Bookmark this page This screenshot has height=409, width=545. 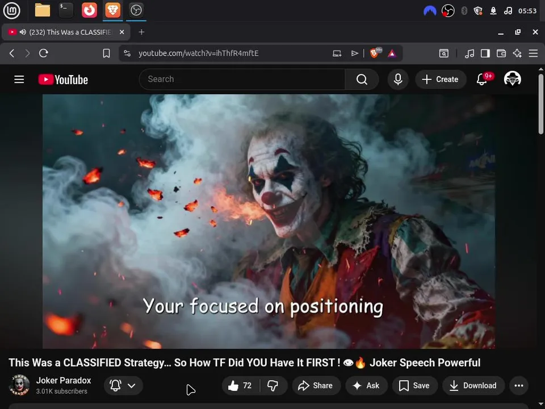(x=106, y=53)
